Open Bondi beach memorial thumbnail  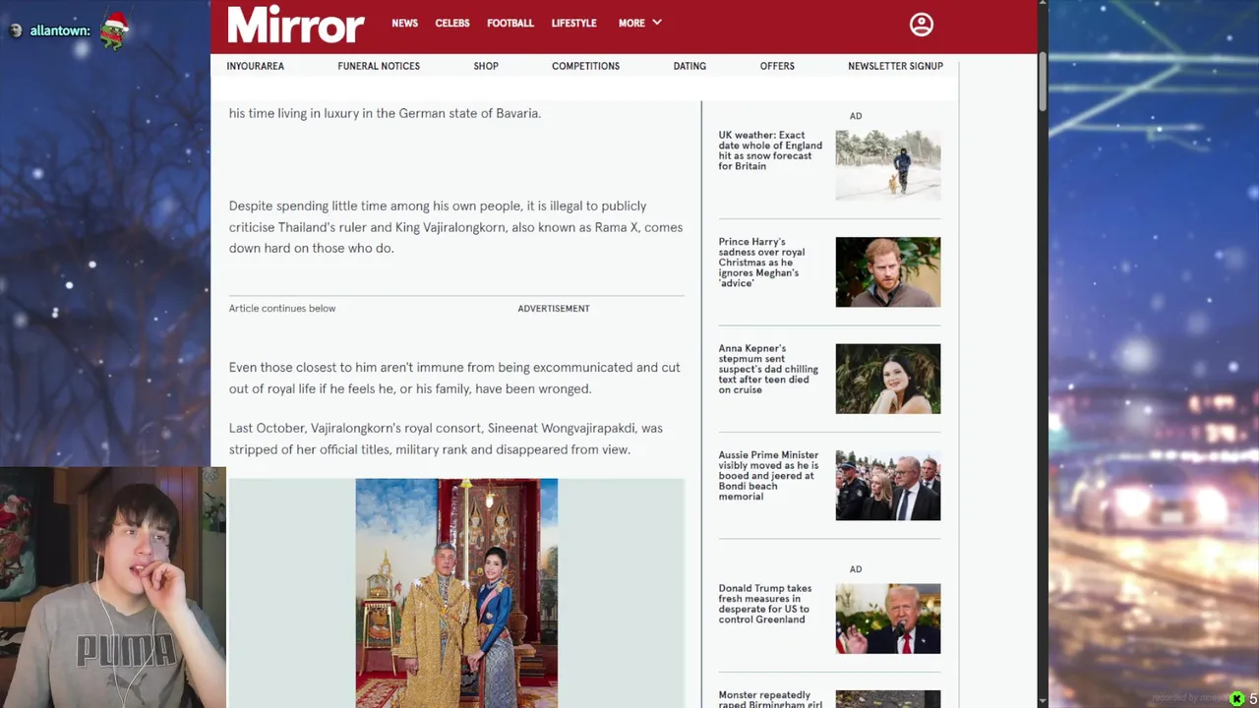[x=887, y=485]
